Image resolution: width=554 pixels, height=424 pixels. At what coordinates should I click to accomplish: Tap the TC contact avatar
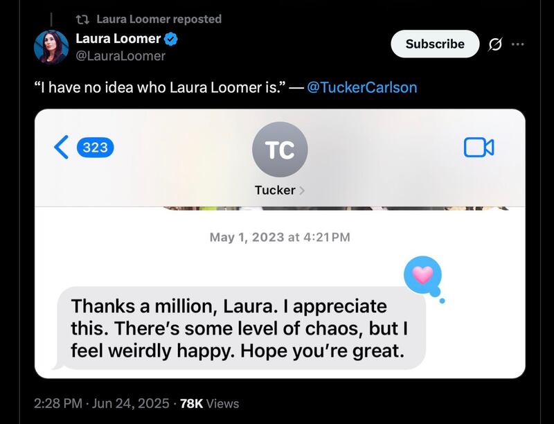pos(280,149)
